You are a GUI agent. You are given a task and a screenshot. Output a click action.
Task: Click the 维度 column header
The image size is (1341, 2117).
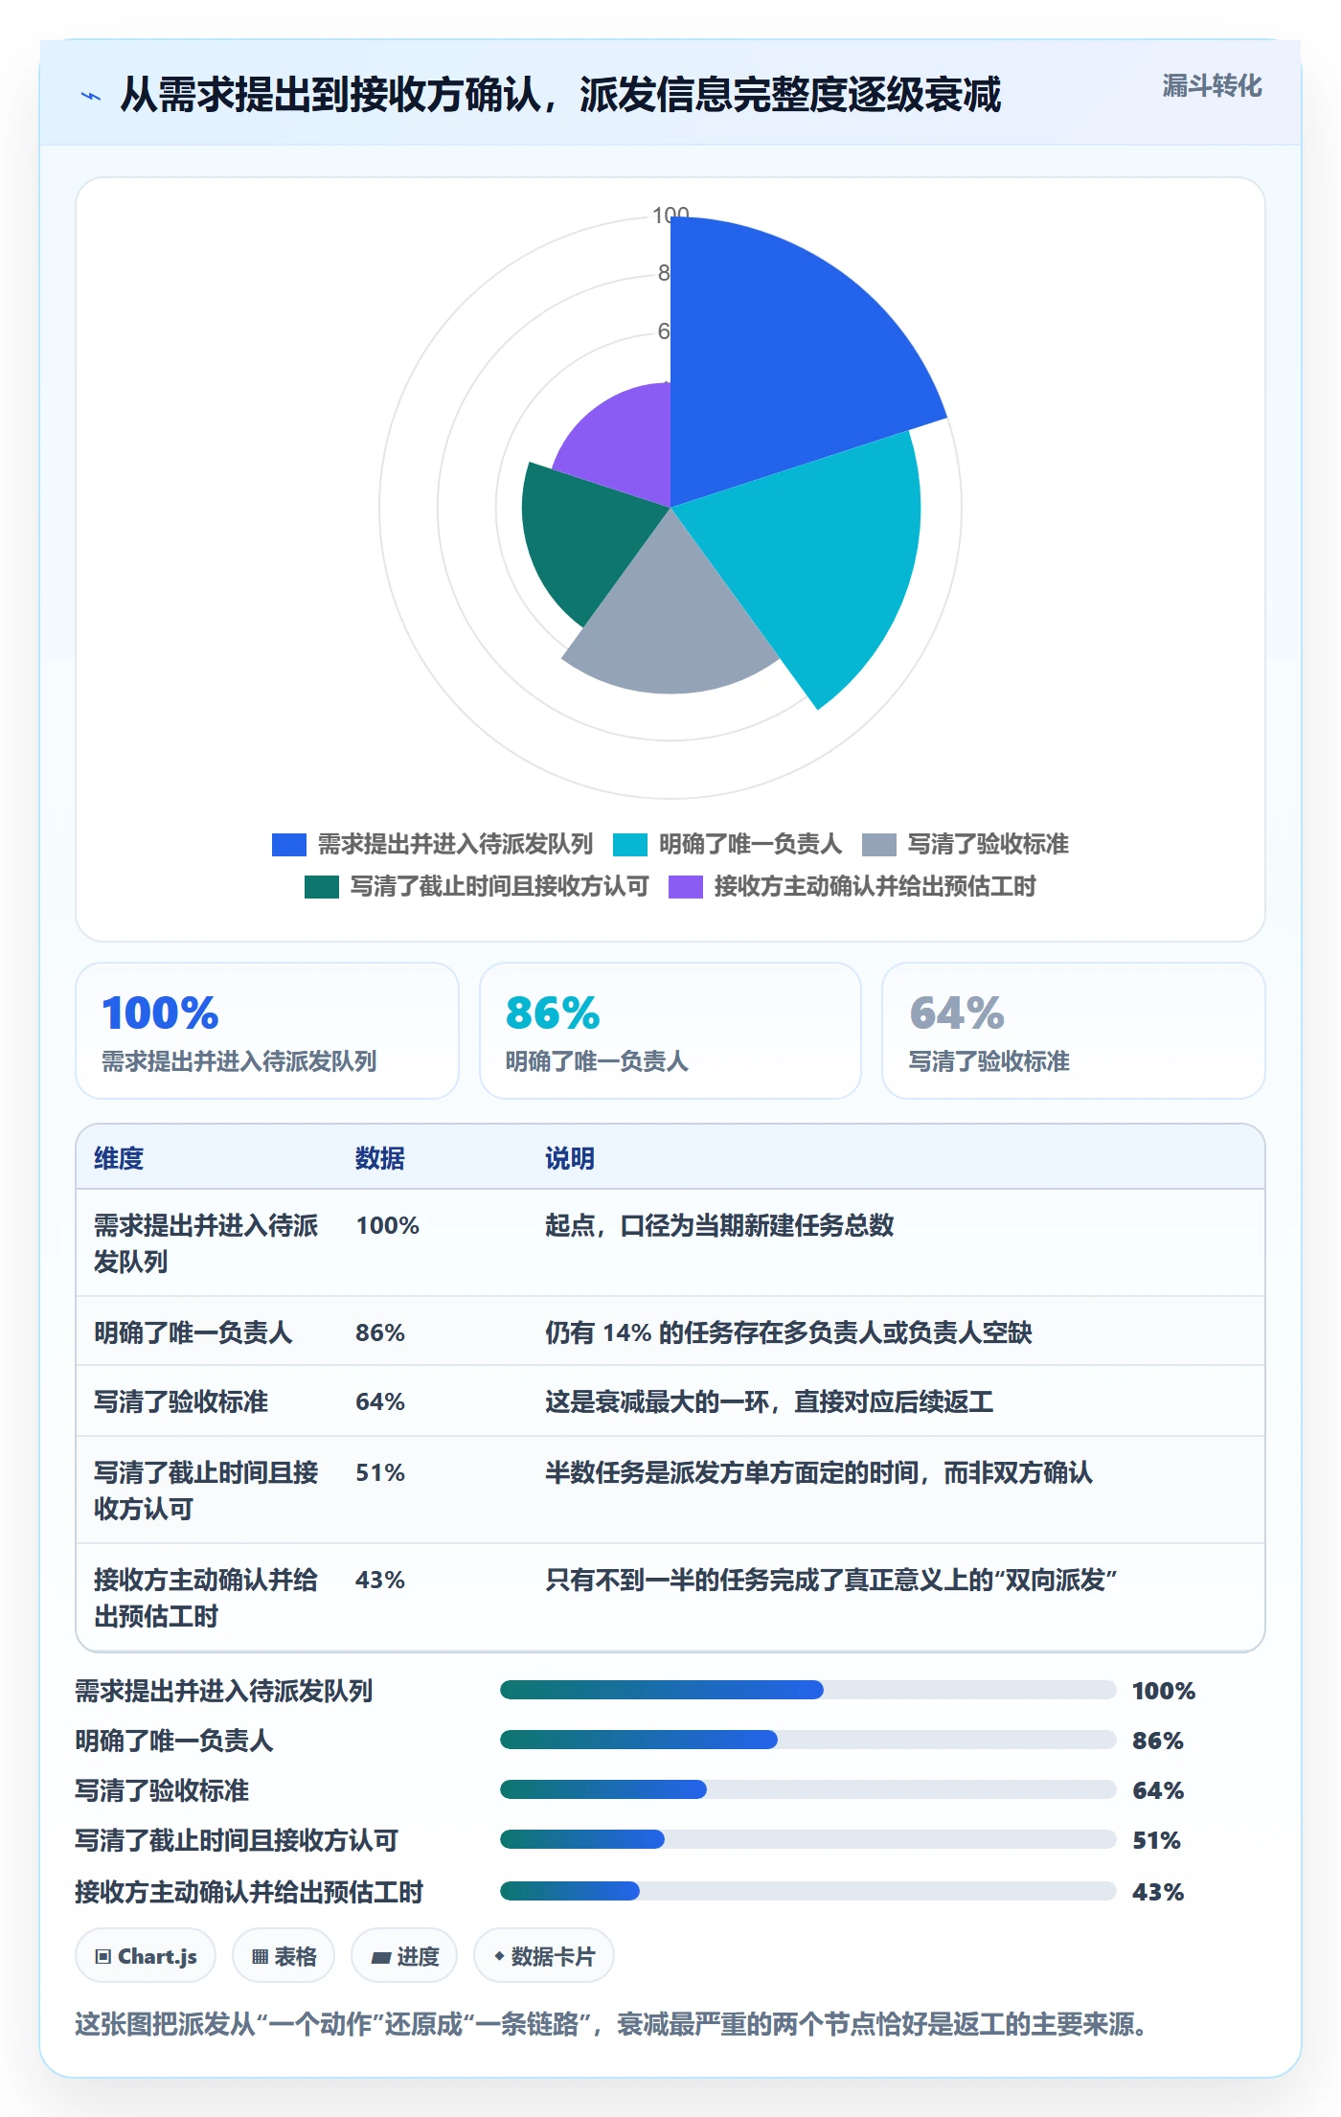pyautogui.click(x=119, y=1158)
